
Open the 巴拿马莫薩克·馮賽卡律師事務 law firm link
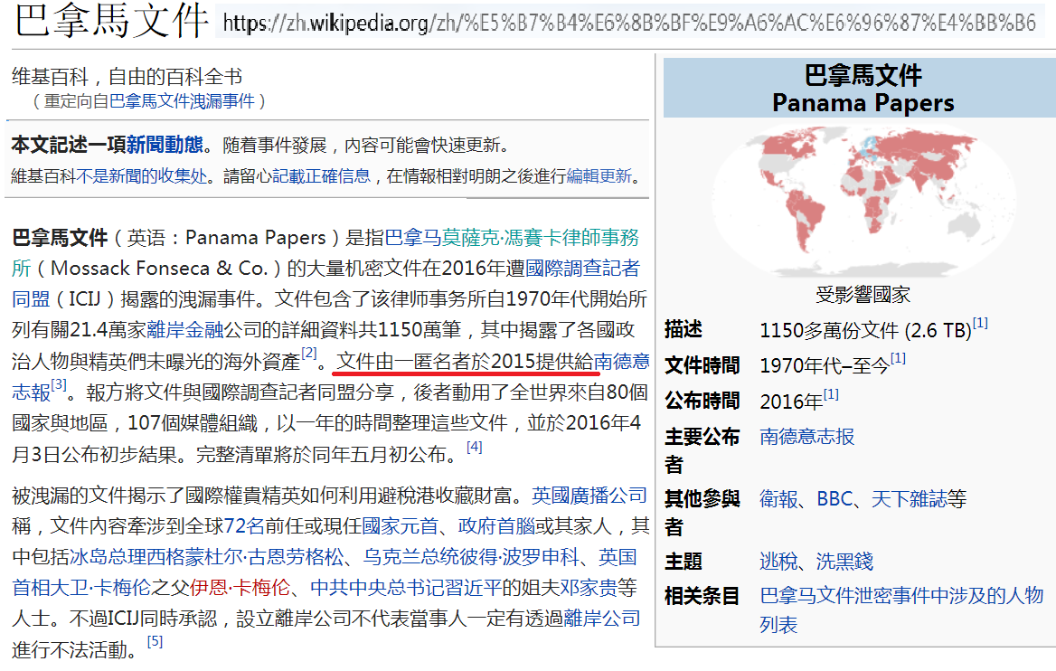pyautogui.click(x=512, y=238)
